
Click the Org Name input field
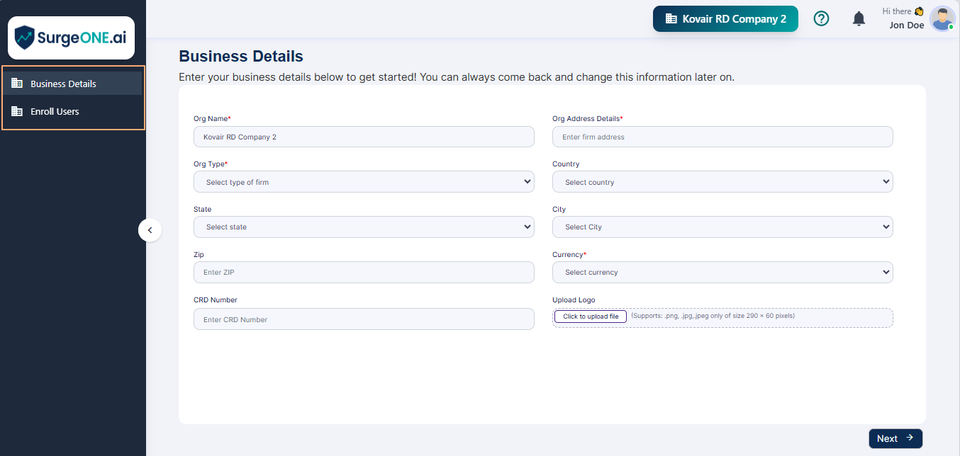point(364,137)
